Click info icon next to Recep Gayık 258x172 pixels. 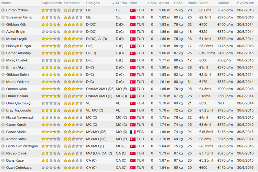coord(3,153)
